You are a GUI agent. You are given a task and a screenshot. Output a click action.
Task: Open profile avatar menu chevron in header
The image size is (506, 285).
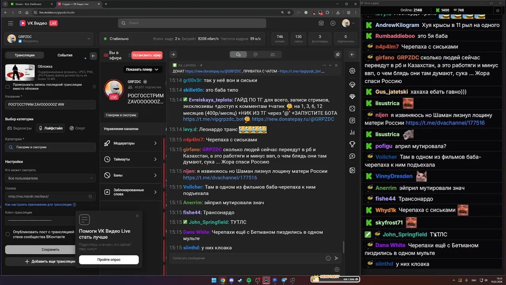tap(353, 23)
